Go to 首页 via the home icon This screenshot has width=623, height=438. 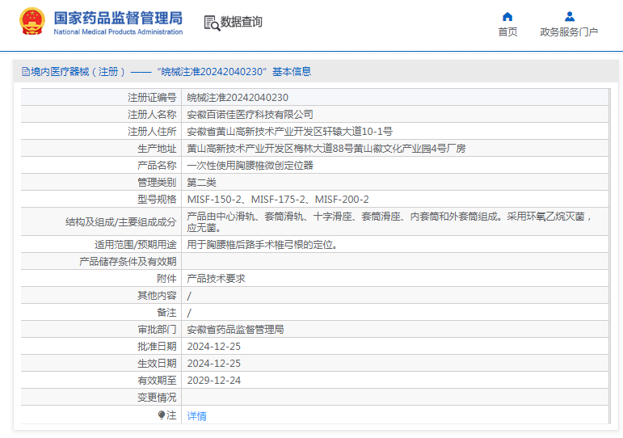[507, 16]
